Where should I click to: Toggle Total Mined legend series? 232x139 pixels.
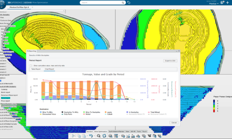pyautogui.click(x=154, y=112)
